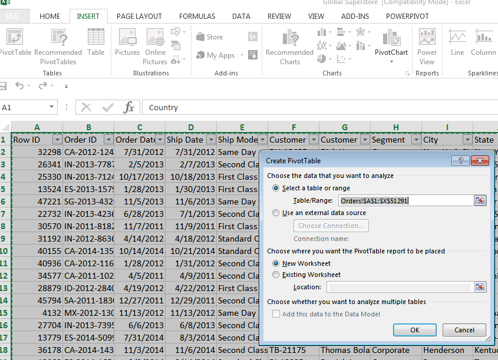This screenshot has width=498, height=360.
Task: Open Online Pictures
Action: pyautogui.click(x=156, y=37)
